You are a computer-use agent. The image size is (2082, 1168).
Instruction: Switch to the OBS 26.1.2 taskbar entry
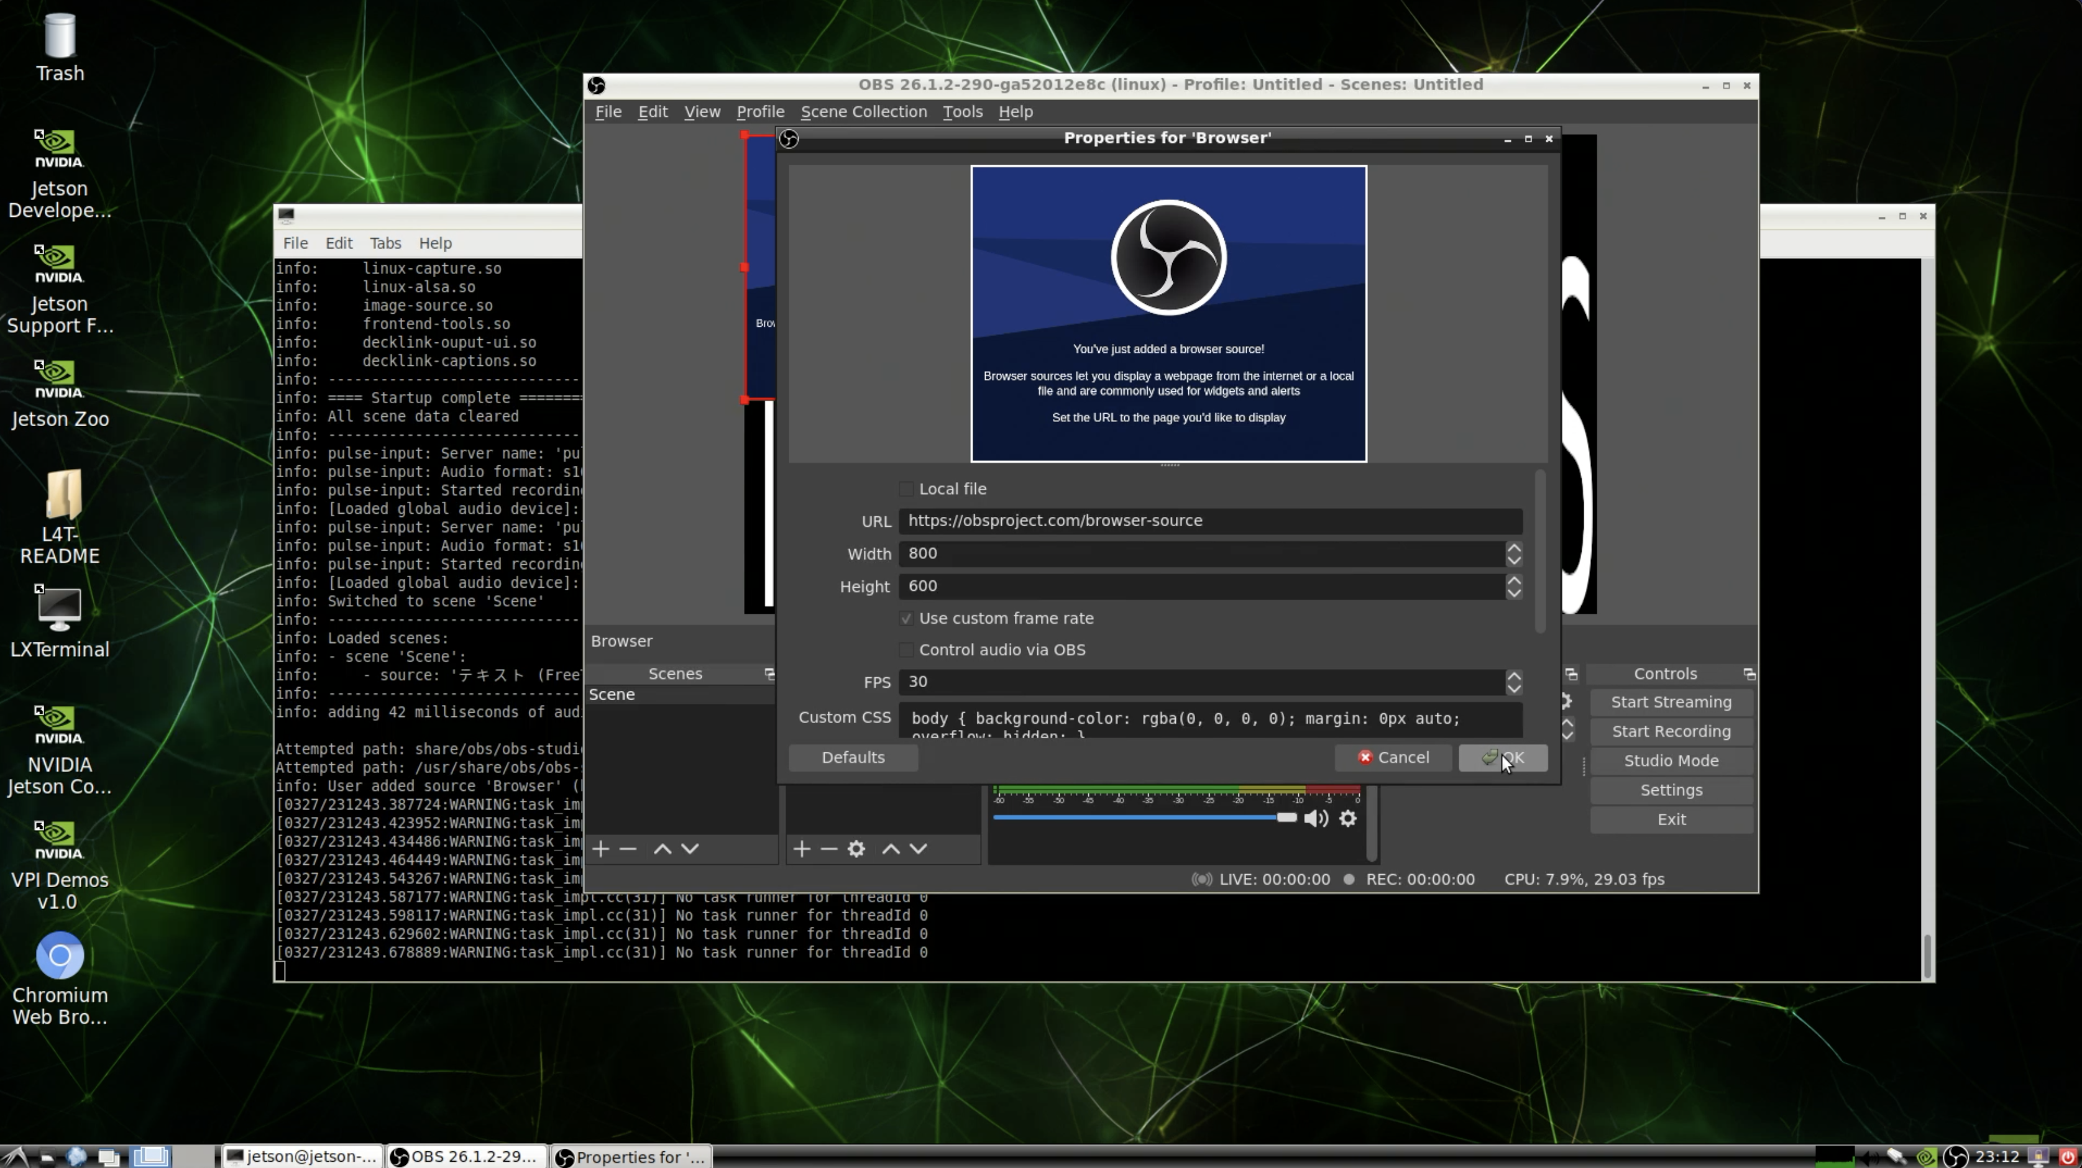click(x=466, y=1157)
